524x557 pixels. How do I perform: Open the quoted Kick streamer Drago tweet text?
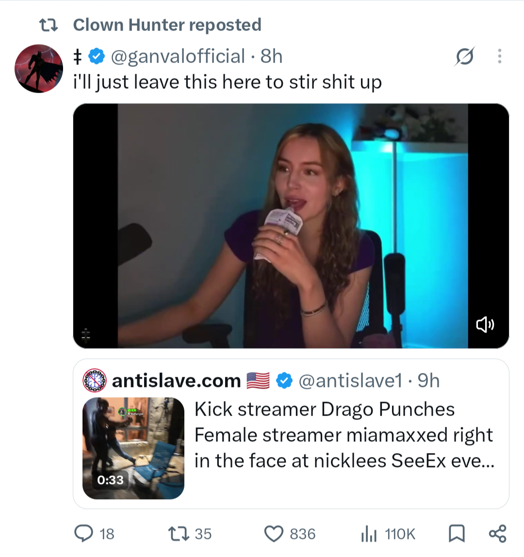coord(344,435)
